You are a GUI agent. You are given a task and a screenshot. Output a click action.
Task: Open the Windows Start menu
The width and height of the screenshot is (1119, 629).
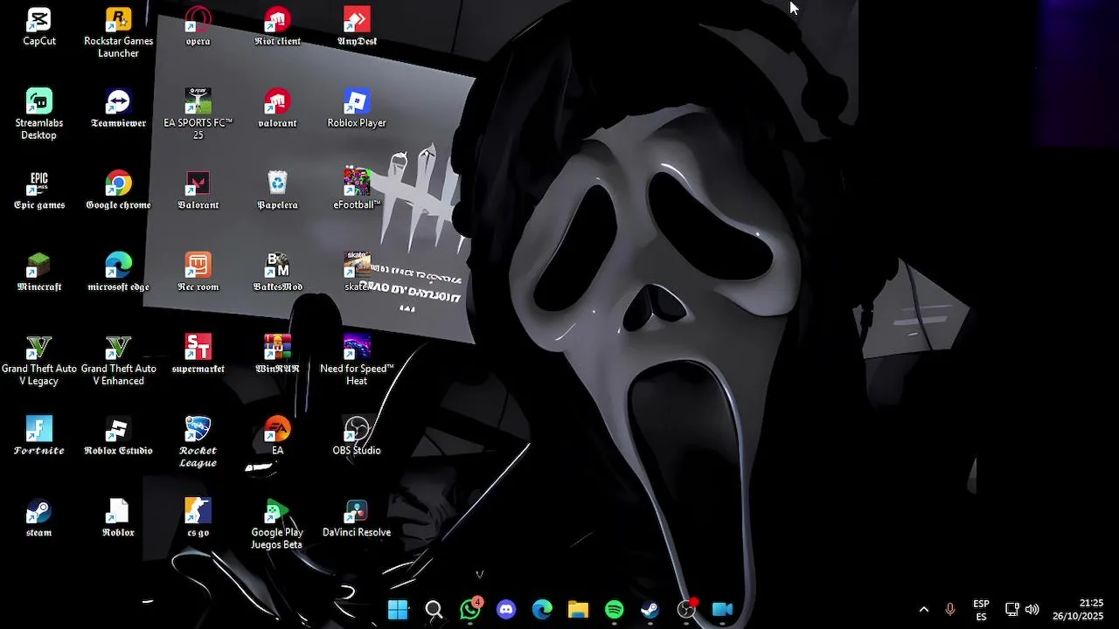point(398,610)
